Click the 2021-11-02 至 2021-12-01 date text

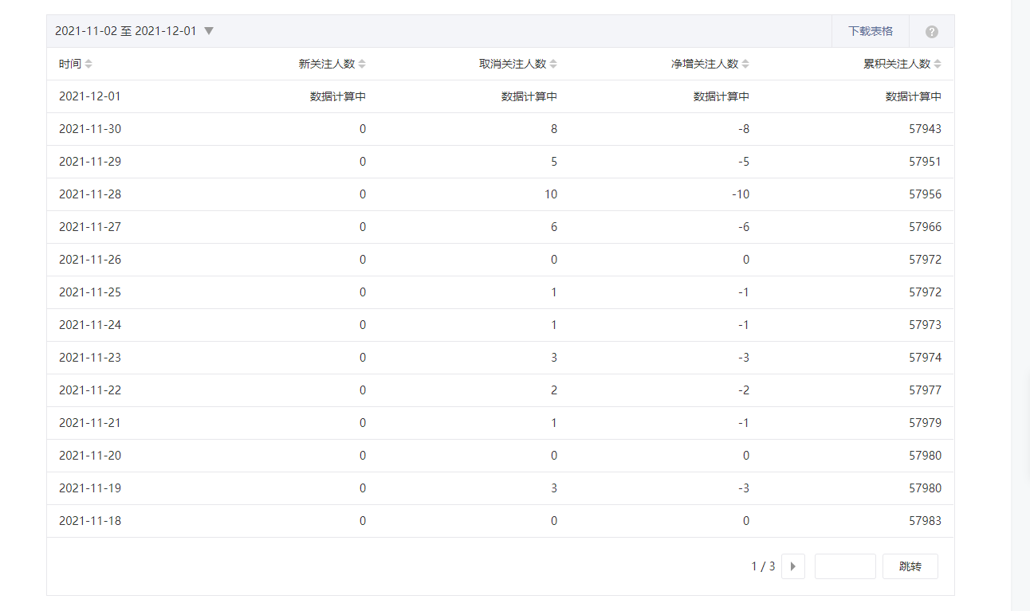125,31
